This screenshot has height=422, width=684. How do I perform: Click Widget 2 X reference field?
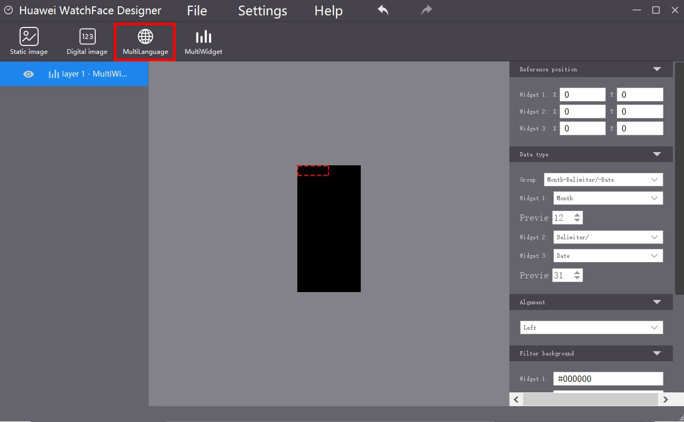point(582,111)
